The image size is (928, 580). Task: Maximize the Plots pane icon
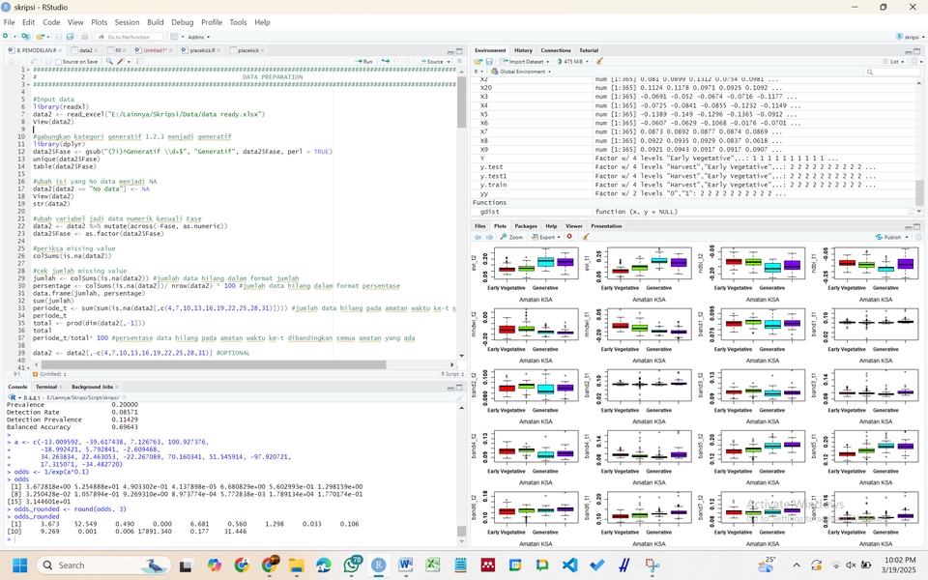pos(916,226)
